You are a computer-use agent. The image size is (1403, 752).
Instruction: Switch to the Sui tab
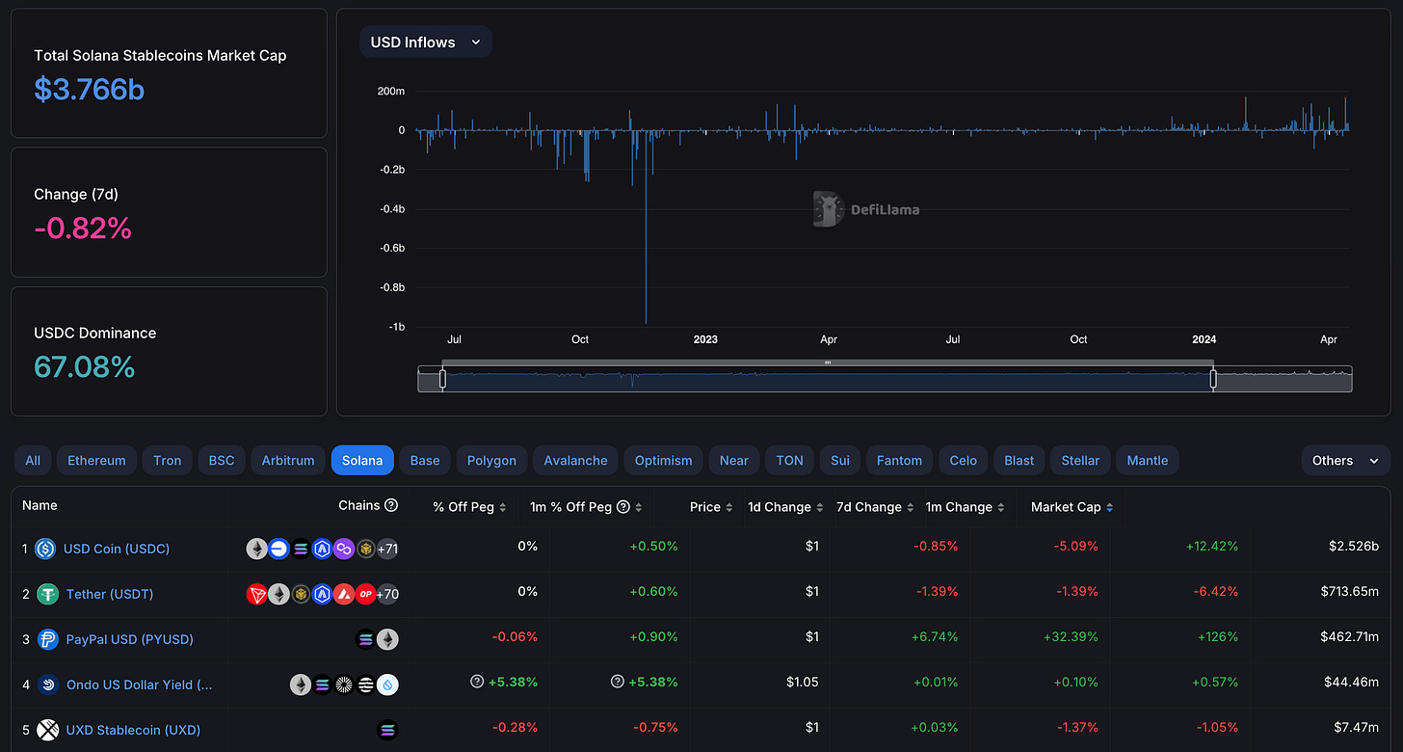pyautogui.click(x=840, y=461)
